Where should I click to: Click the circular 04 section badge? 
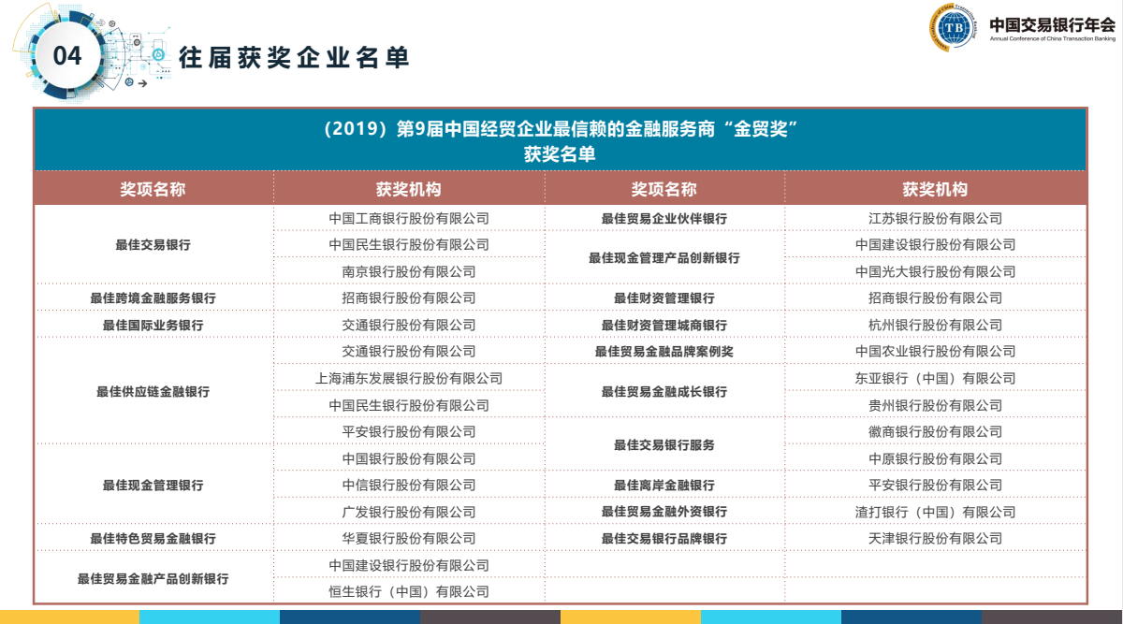click(67, 56)
